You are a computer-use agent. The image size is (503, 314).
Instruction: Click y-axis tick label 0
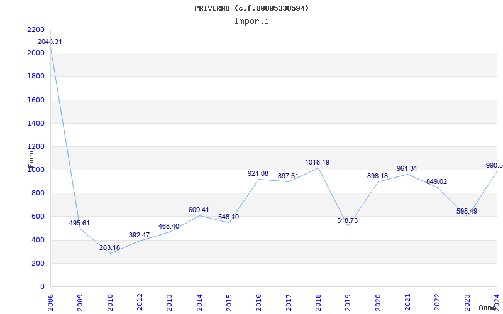coord(42,287)
